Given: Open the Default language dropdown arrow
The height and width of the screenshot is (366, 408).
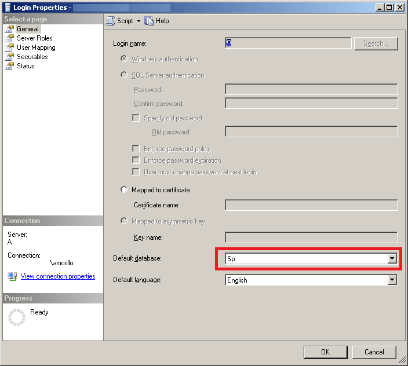Looking at the screenshot, I should (392, 280).
